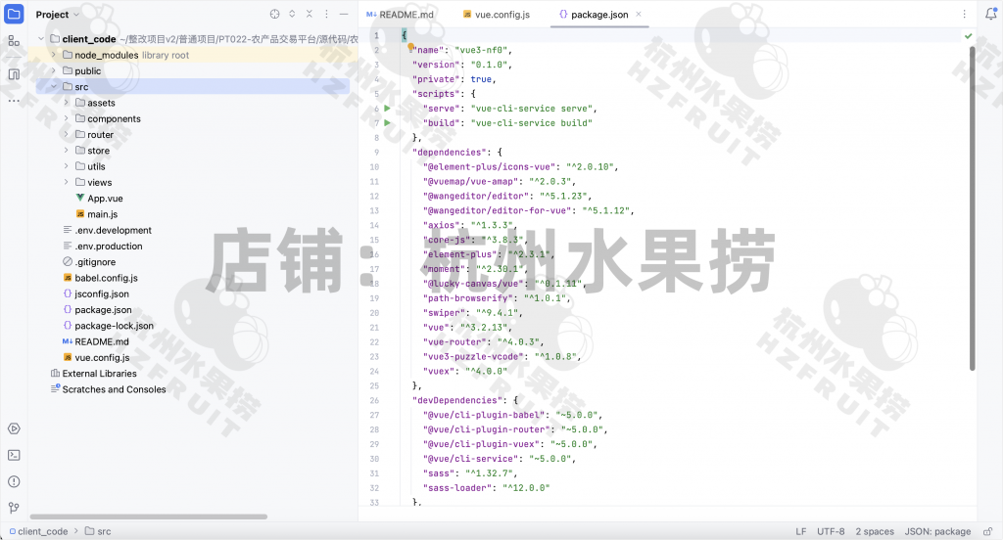Viewport: 1003px width, 540px height.
Task: Open the Notifications bell icon
Action: (x=990, y=14)
